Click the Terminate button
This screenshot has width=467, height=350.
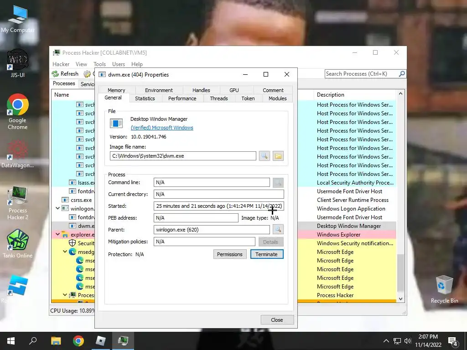[266, 254]
